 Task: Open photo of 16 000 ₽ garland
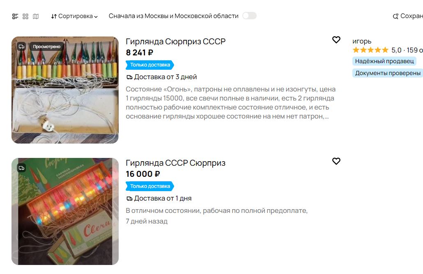coord(65,211)
